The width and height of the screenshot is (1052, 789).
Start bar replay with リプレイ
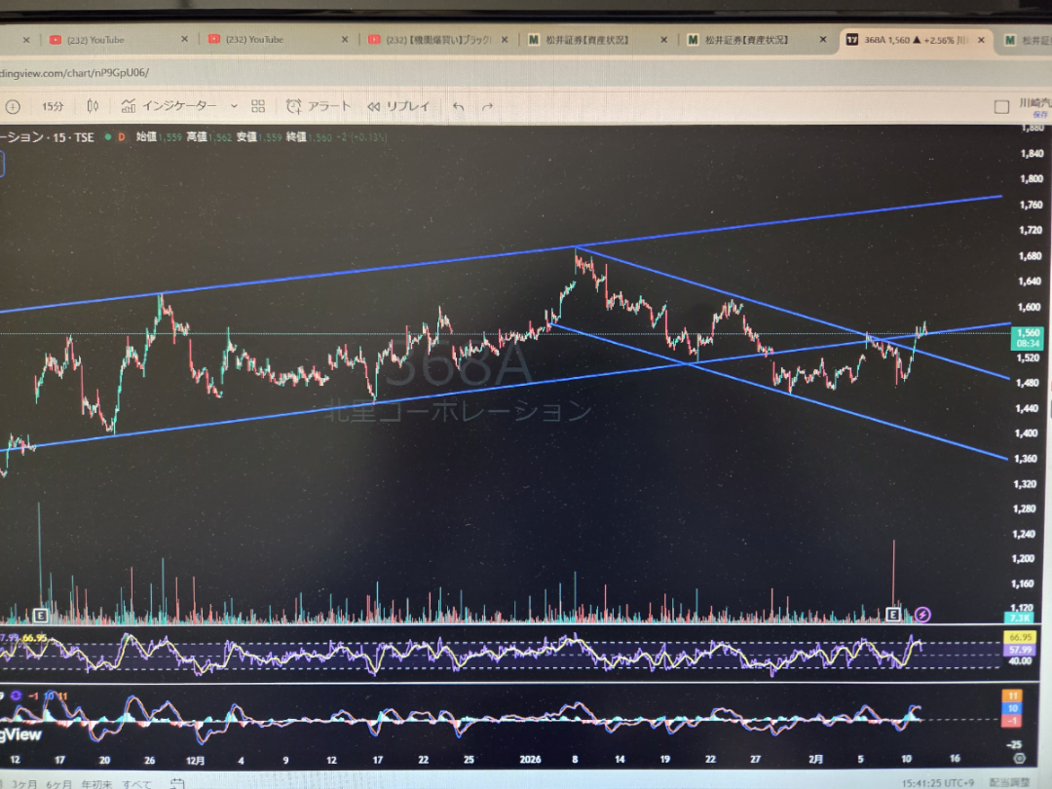[399, 106]
